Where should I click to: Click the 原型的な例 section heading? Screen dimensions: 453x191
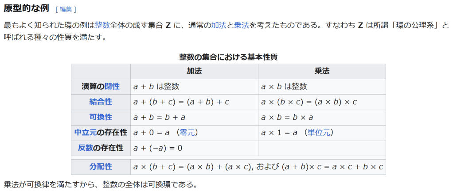coord(26,8)
